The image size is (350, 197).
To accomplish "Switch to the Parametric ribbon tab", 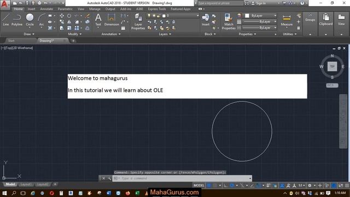I will [x=65, y=9].
